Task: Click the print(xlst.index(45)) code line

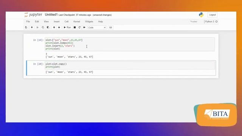Action: point(59,43)
